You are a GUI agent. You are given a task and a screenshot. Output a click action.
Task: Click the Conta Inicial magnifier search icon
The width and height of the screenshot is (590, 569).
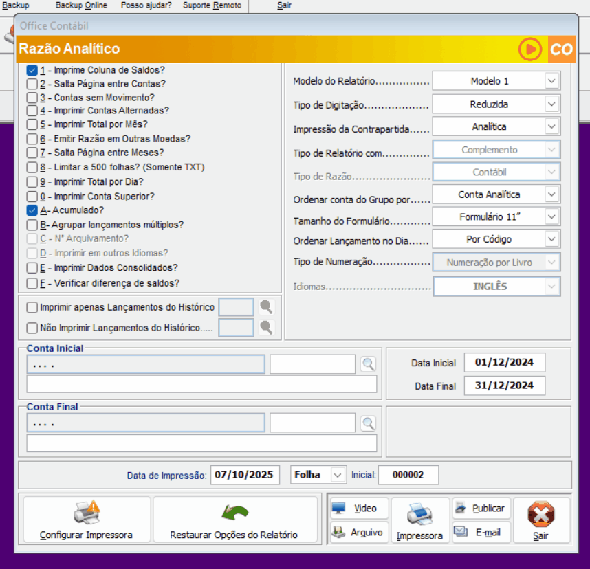click(369, 364)
